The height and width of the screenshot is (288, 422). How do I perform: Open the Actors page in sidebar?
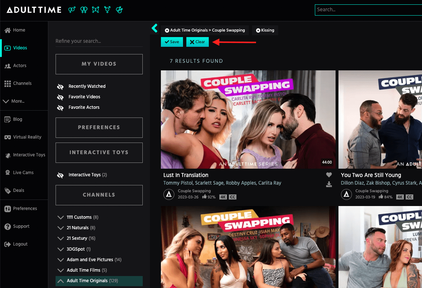pyautogui.click(x=15, y=66)
